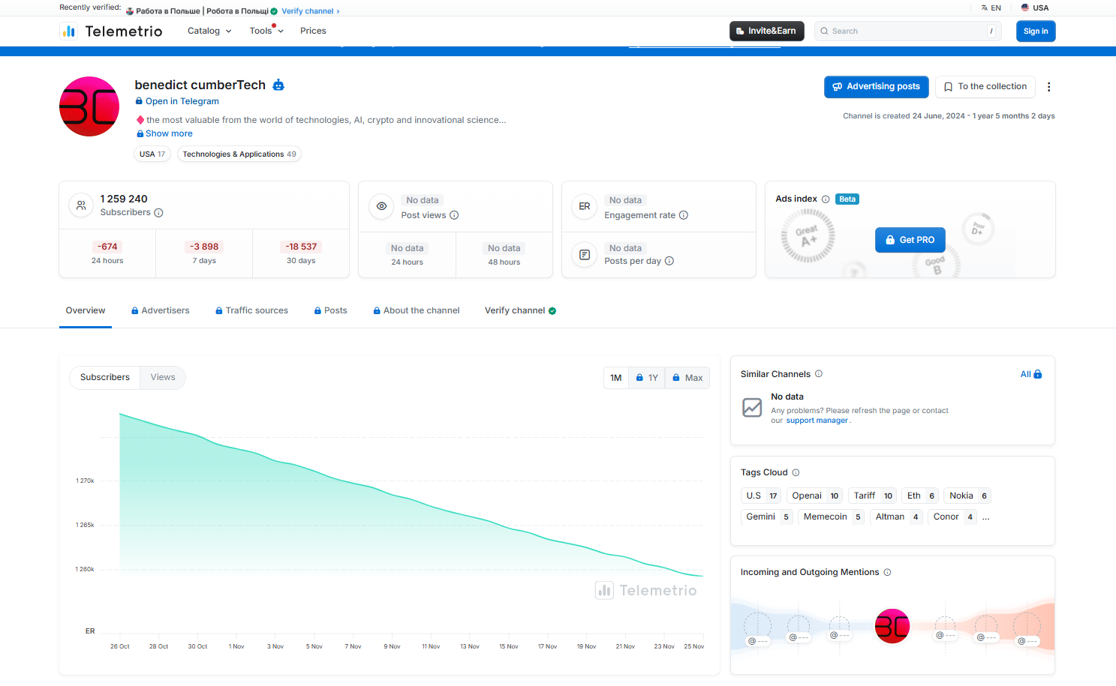
Task: Open the Catalog dropdown
Action: (209, 31)
